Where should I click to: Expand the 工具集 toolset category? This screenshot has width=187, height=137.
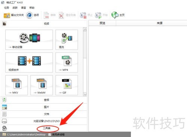(44, 128)
